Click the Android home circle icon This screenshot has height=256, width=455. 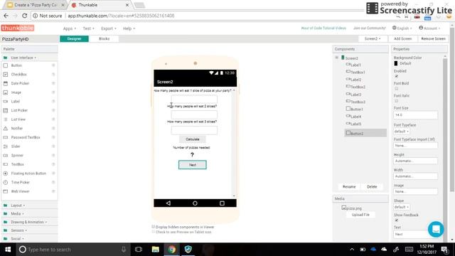tap(195, 203)
